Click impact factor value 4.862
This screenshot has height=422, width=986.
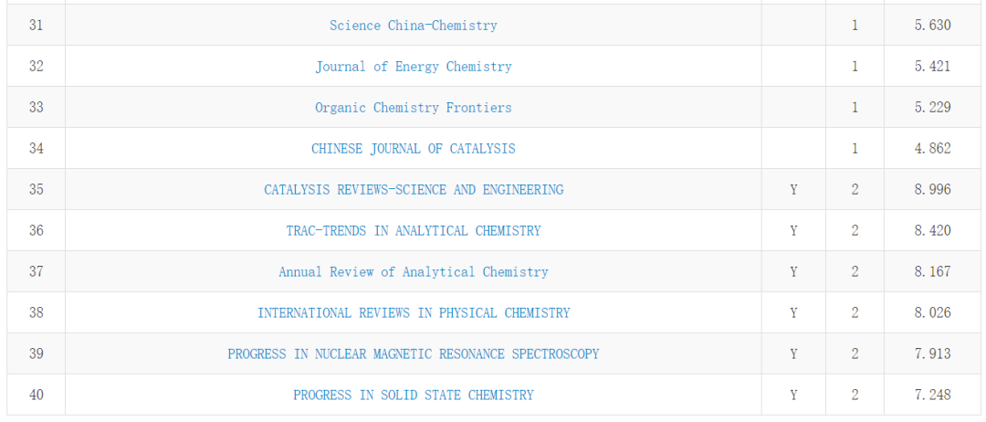pos(932,149)
